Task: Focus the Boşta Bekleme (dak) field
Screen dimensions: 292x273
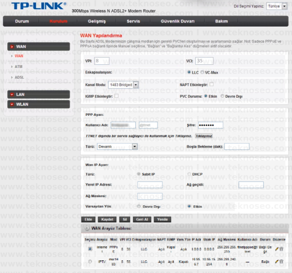Action: click(x=237, y=146)
